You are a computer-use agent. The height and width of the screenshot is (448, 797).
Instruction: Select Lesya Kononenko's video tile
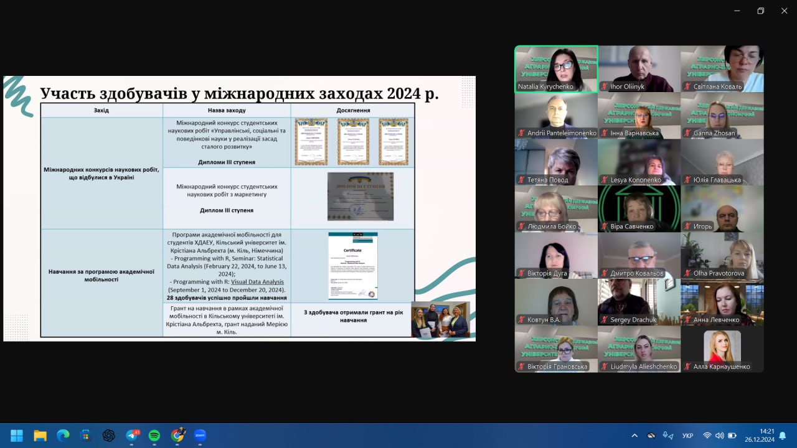(x=639, y=162)
